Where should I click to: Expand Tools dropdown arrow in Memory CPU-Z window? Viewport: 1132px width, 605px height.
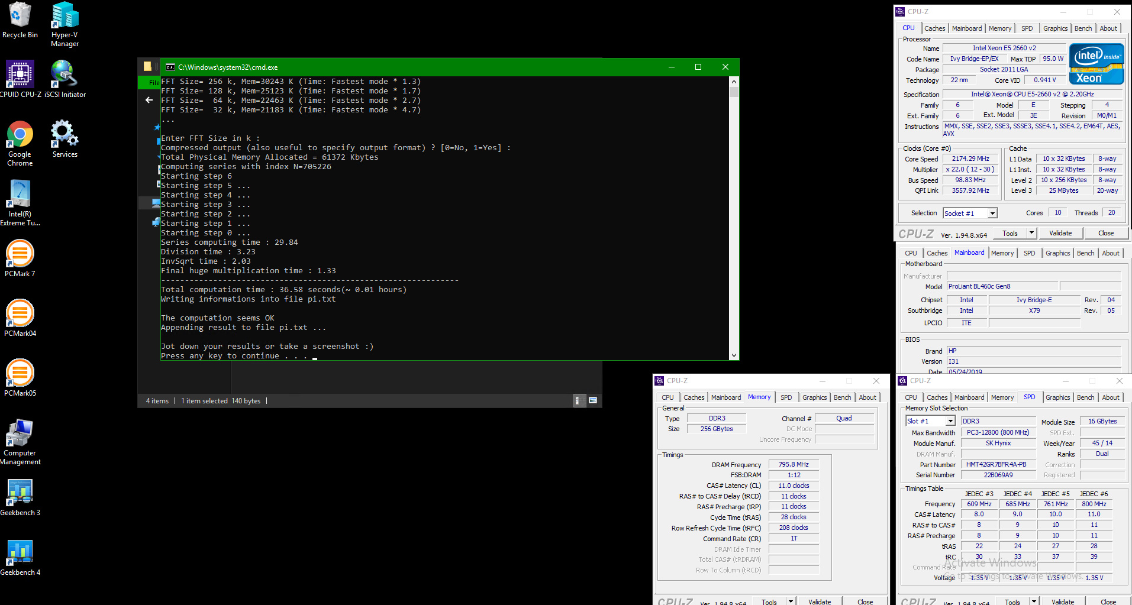(x=791, y=601)
